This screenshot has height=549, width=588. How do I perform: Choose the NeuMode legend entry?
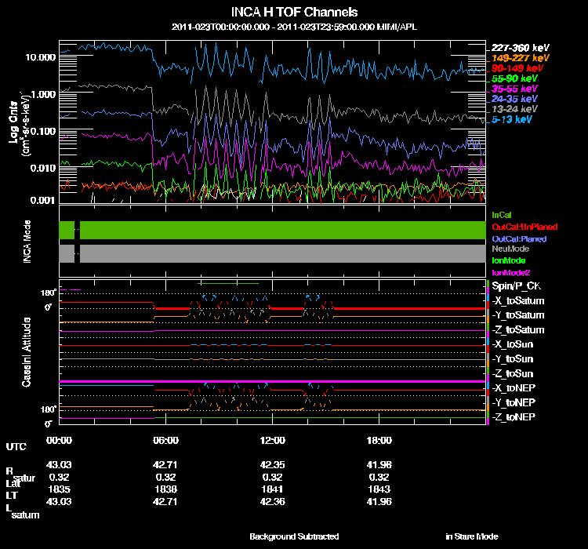[x=509, y=249]
